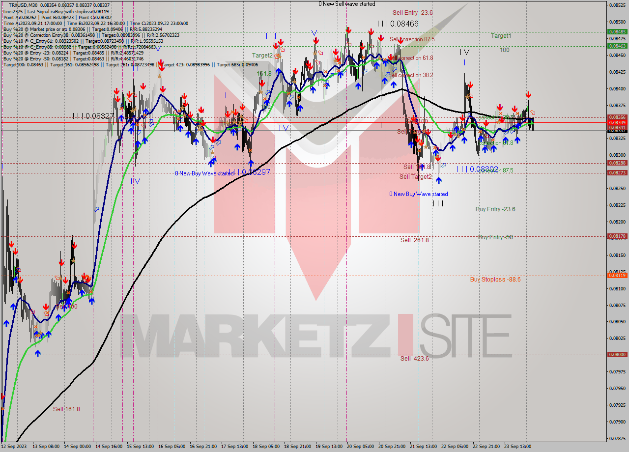The image size is (629, 452).
Task: Click the 'Sell 261.8' level label
Action: pyautogui.click(x=414, y=240)
